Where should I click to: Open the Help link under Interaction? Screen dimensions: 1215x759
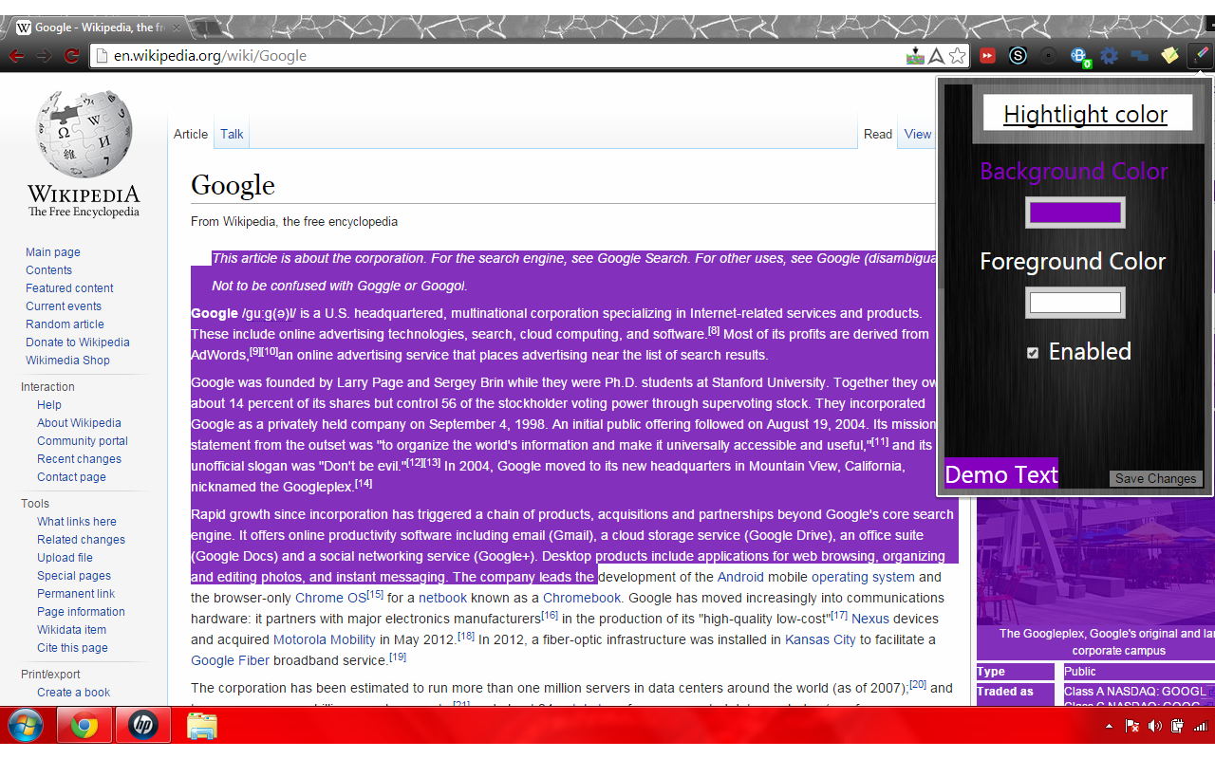[x=49, y=405]
